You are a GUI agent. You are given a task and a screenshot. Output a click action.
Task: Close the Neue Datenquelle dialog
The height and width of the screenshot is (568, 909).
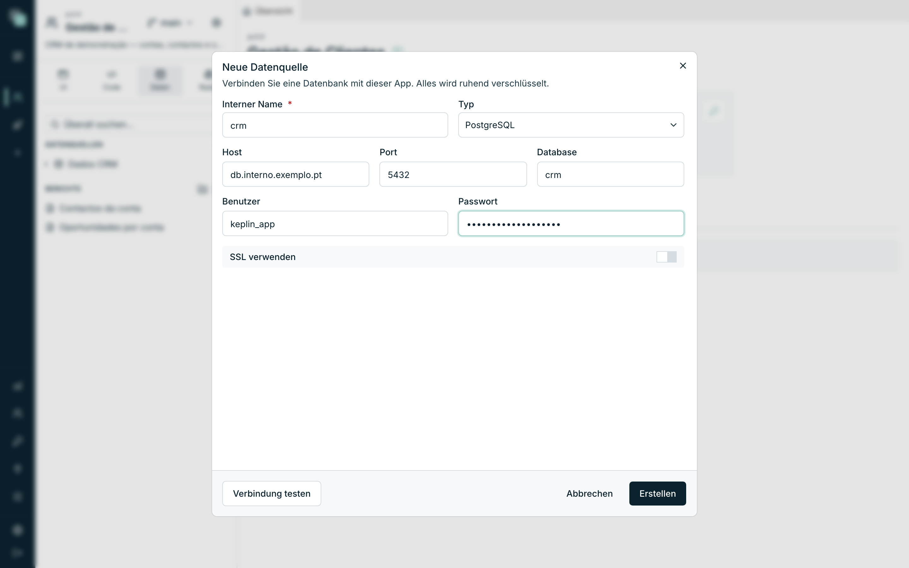(x=683, y=66)
